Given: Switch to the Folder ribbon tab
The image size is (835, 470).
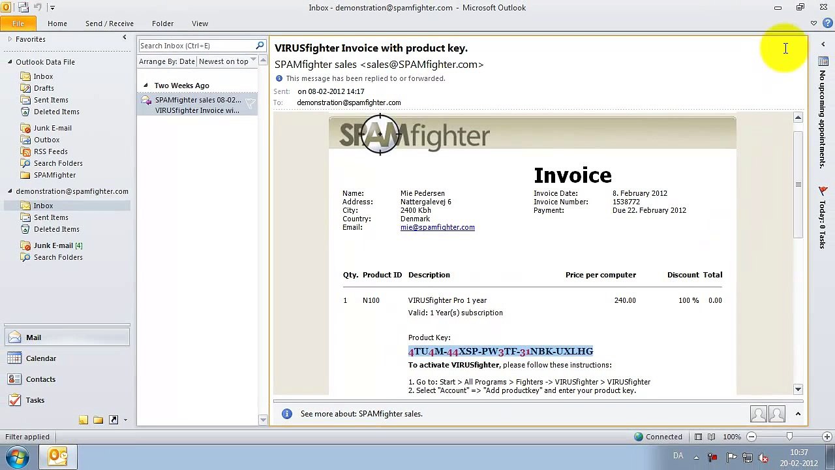Looking at the screenshot, I should 163,23.
